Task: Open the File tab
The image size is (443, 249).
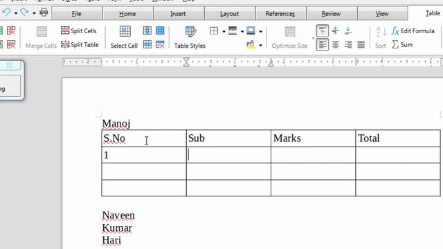Action: click(77, 14)
